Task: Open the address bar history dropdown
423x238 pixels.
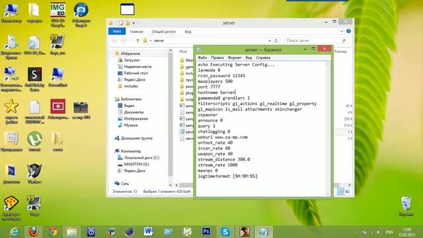Action: [x=269, y=40]
